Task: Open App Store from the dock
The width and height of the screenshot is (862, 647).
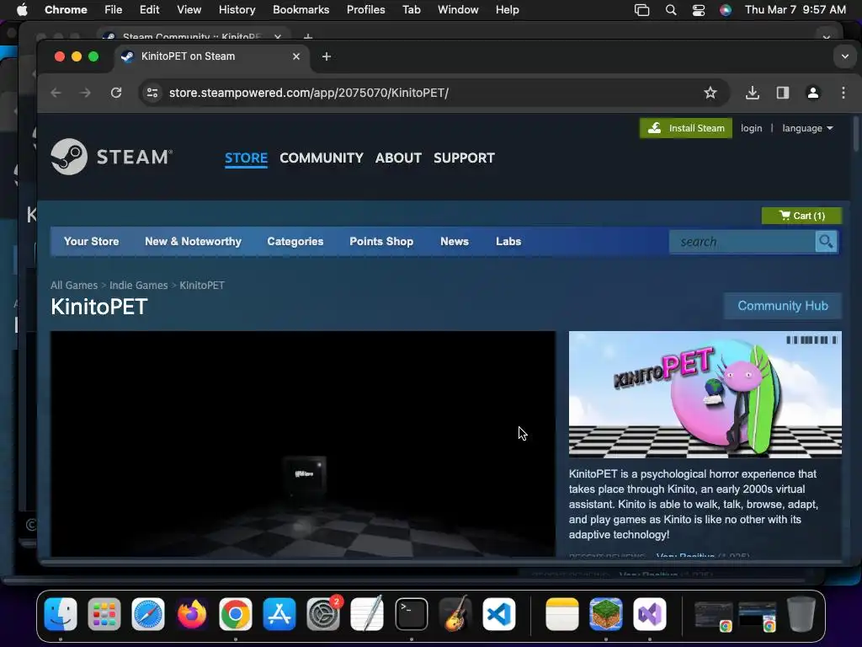Action: pos(279,614)
